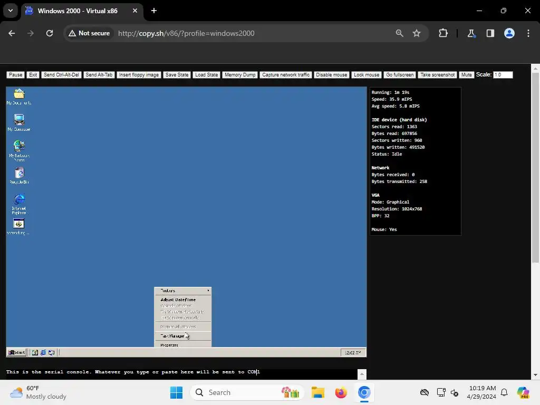This screenshot has height=405, width=540.
Task: Click the Pause emulator button
Action: click(x=15, y=75)
